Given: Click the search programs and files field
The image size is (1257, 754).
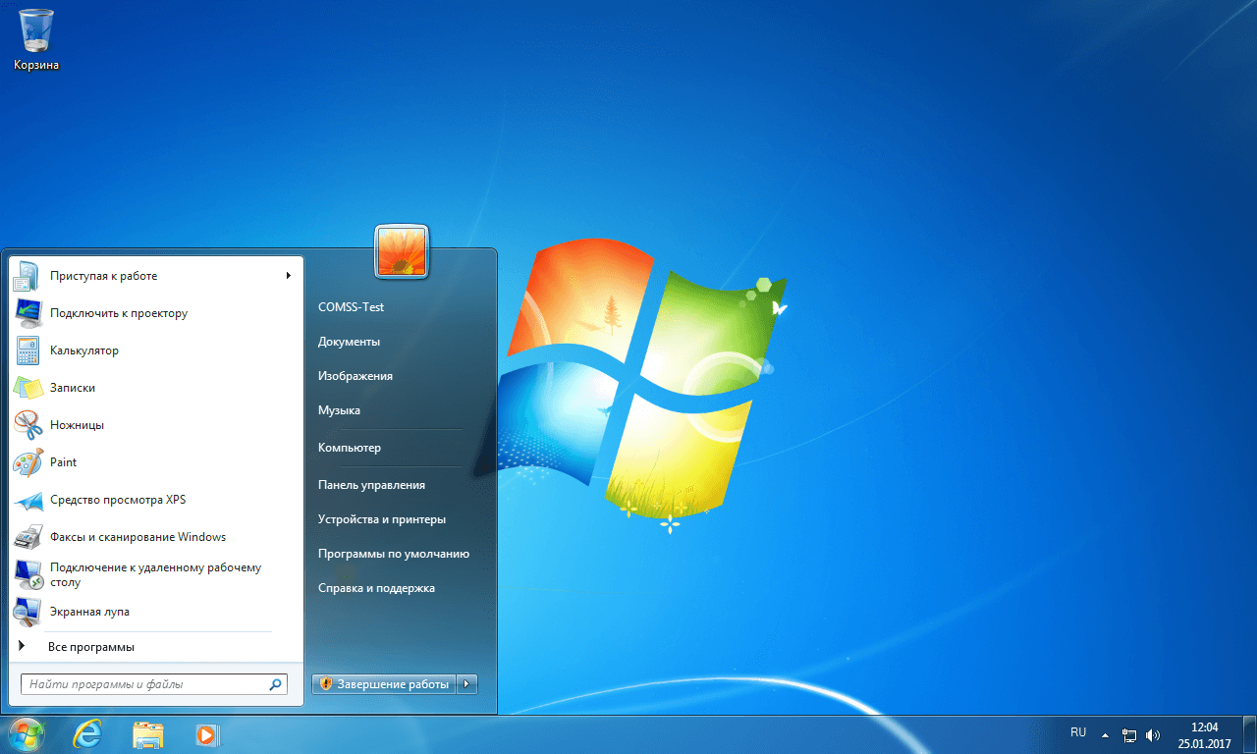Looking at the screenshot, I should coord(145,684).
